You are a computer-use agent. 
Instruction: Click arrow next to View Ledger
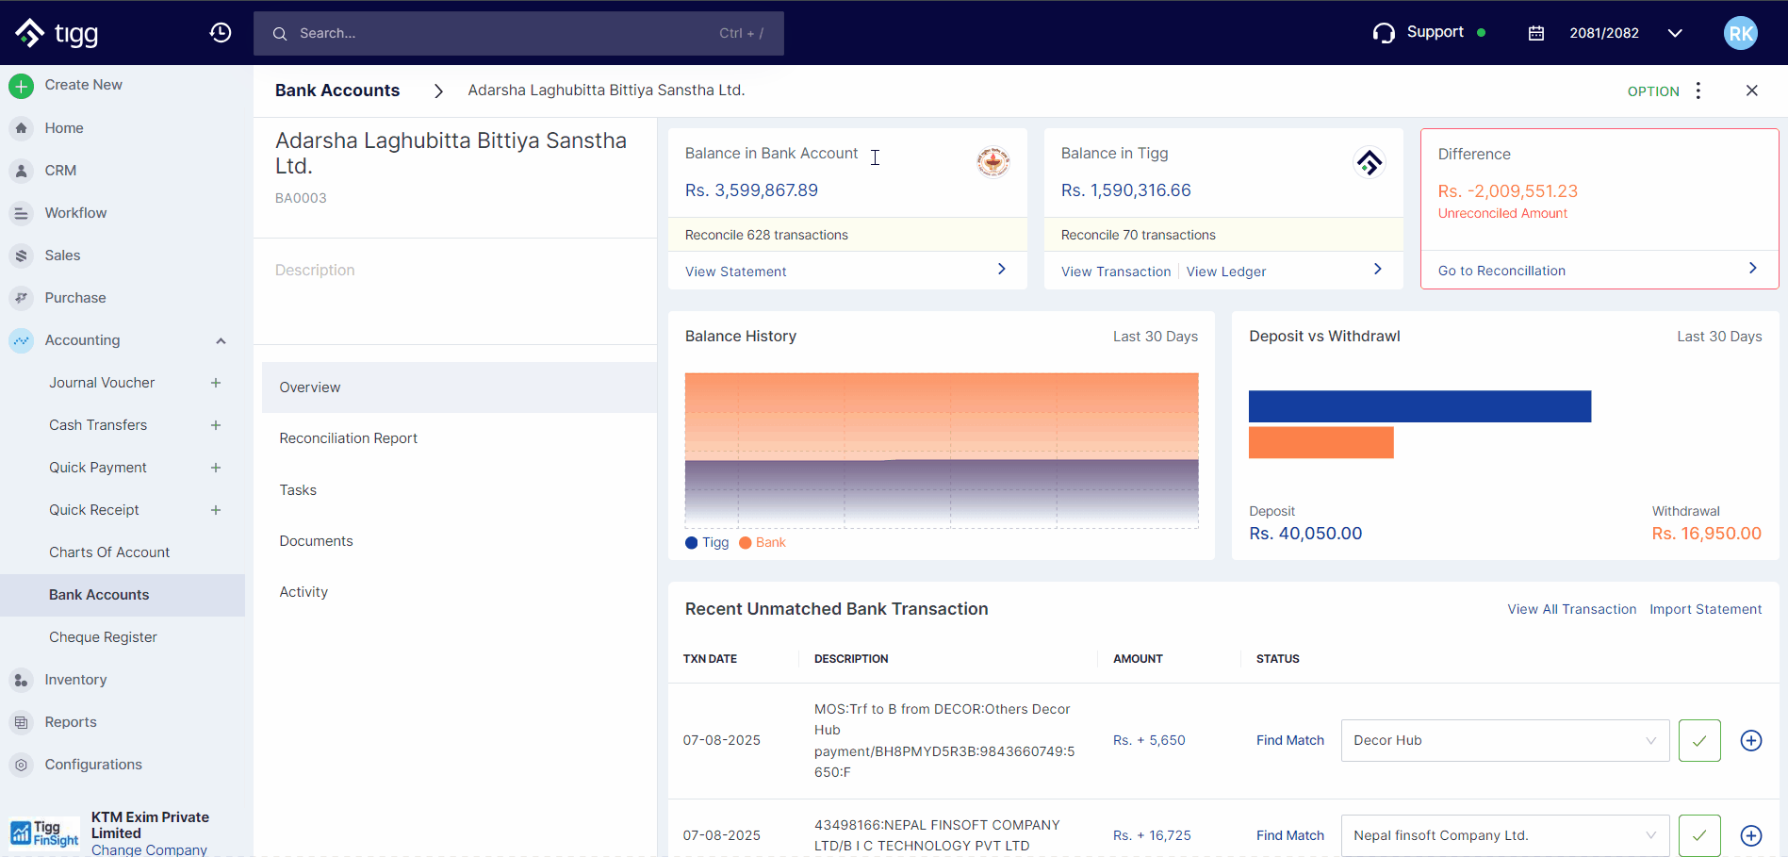[1378, 270]
